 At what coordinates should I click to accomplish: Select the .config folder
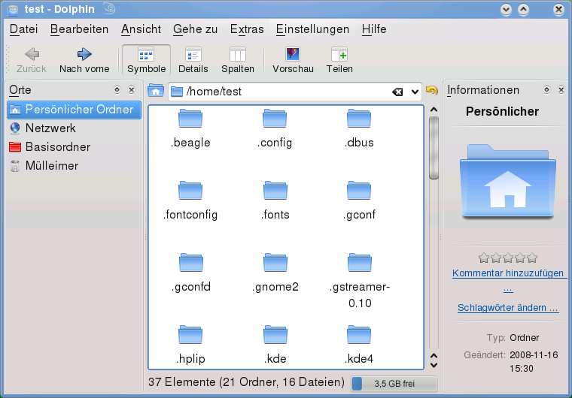tap(275, 128)
